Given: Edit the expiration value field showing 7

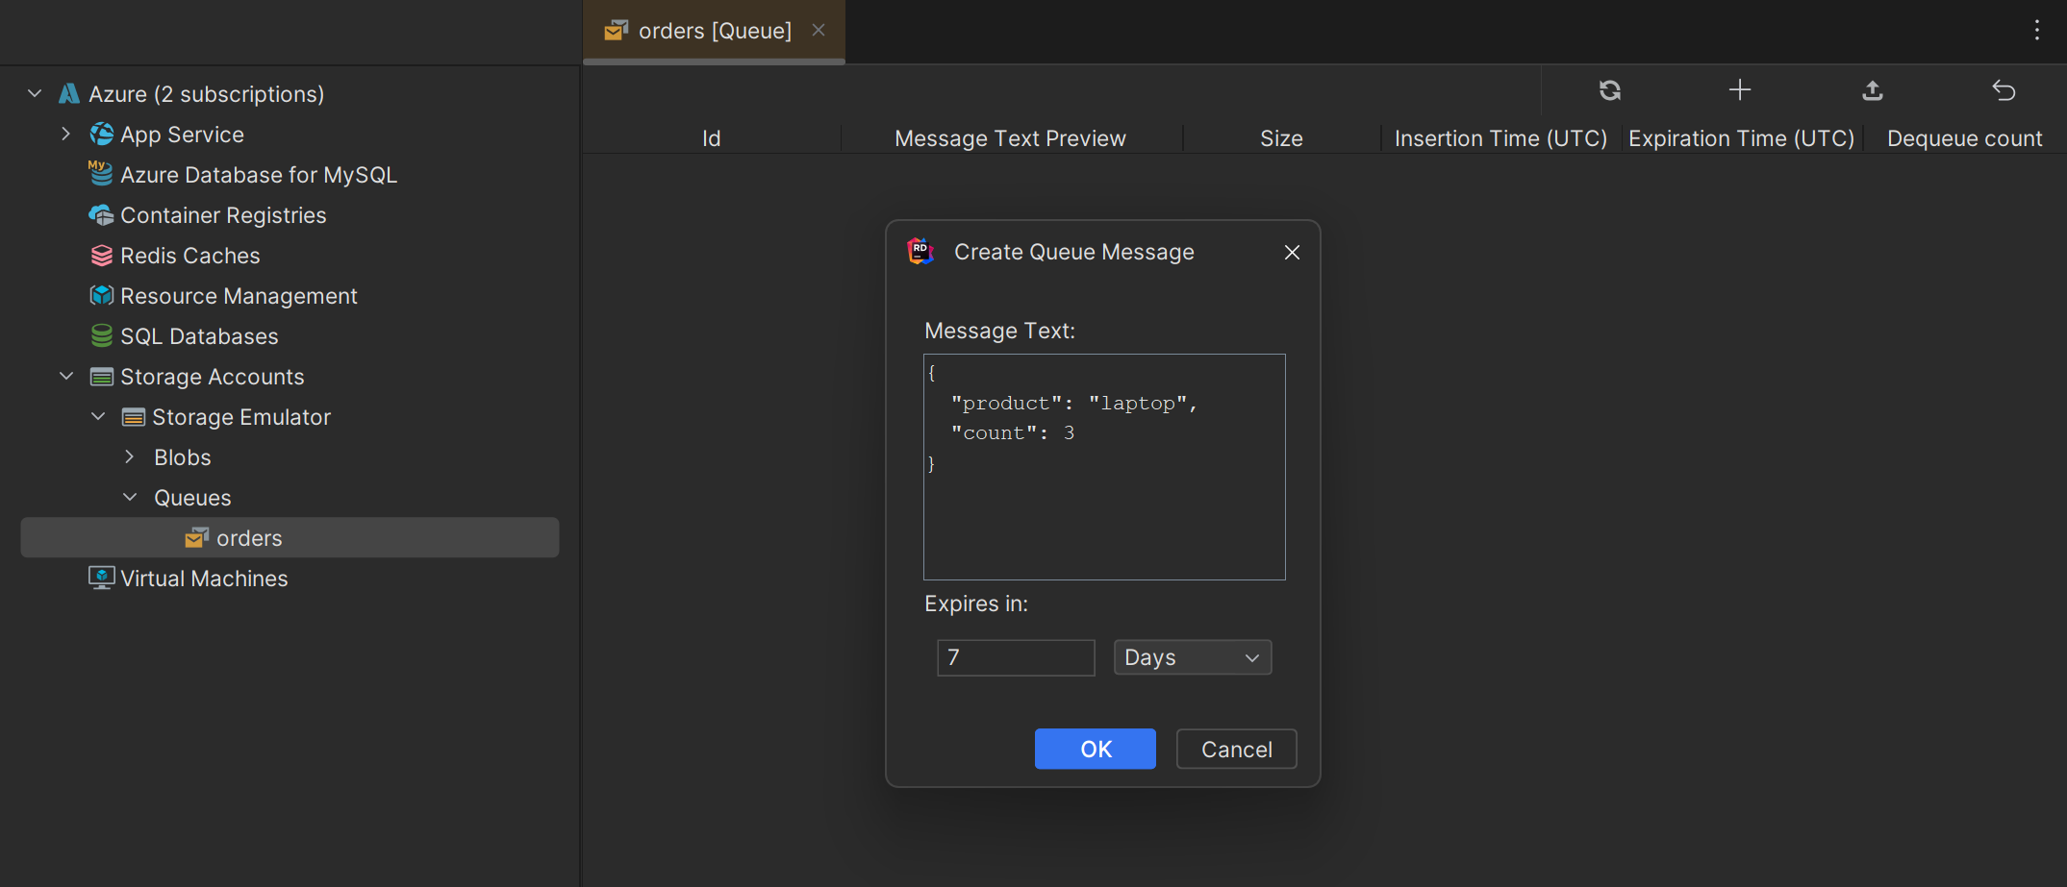Looking at the screenshot, I should coord(1016,657).
